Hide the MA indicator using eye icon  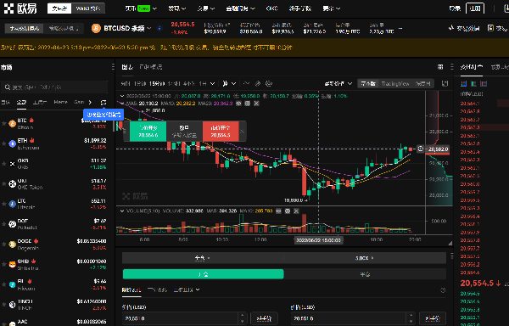point(238,104)
